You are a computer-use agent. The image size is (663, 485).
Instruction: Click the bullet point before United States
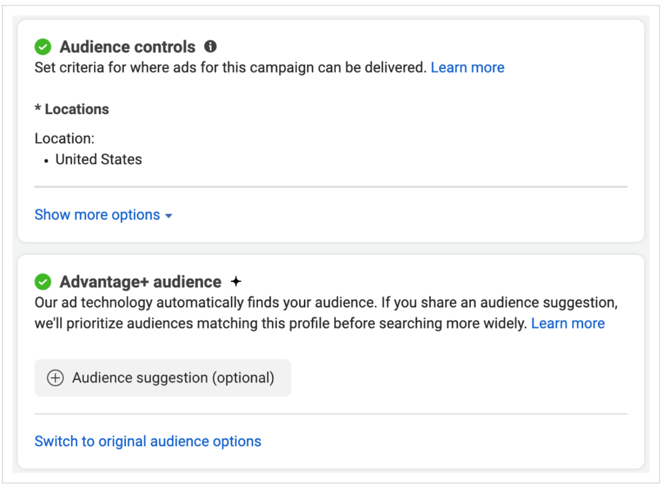[47, 160]
